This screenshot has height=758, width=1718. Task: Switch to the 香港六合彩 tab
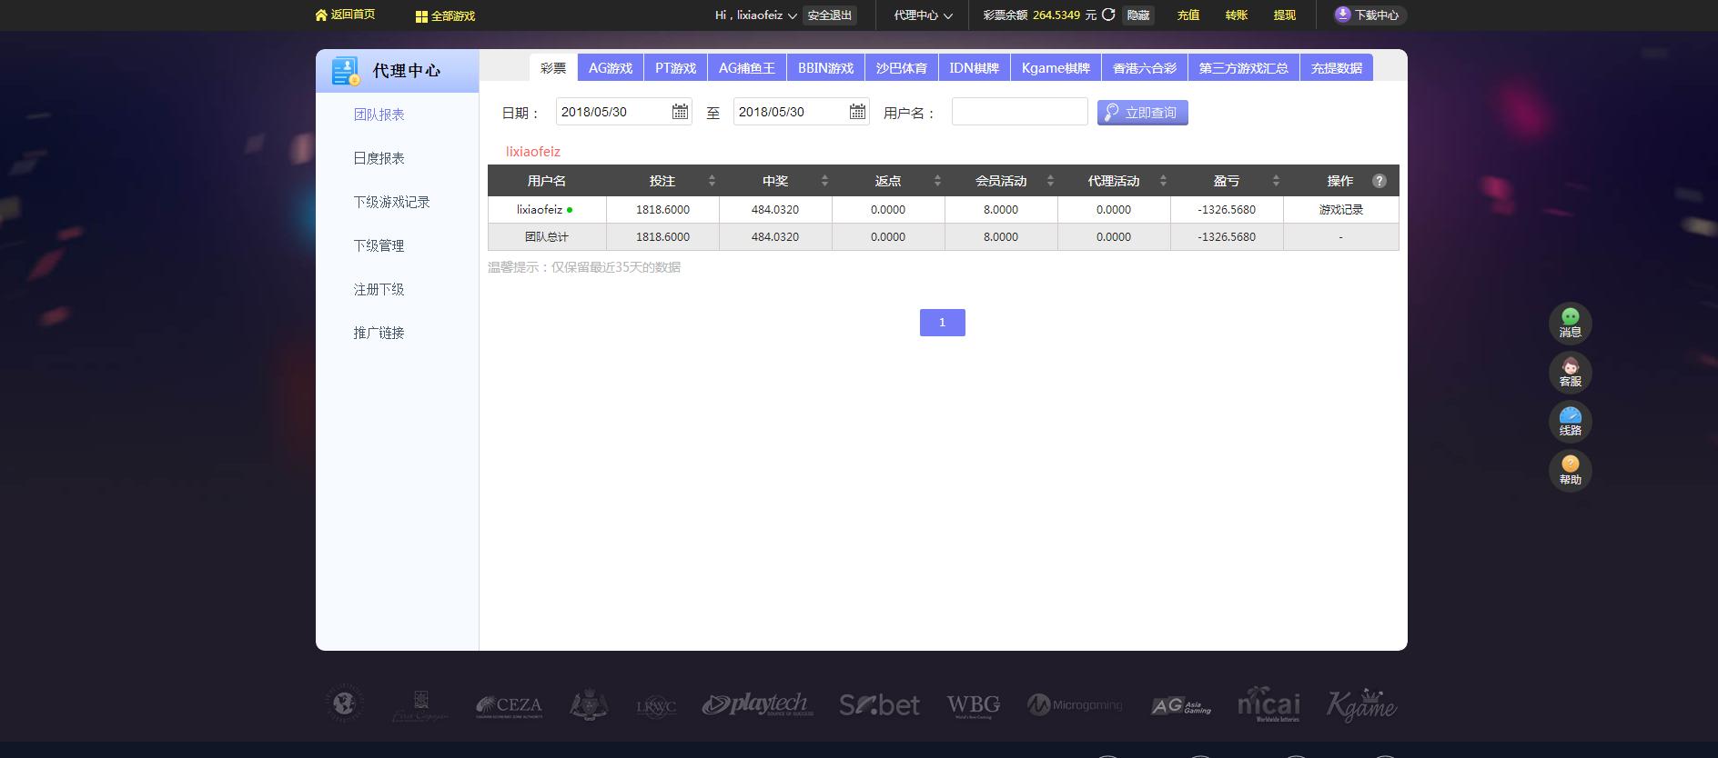[x=1145, y=68]
